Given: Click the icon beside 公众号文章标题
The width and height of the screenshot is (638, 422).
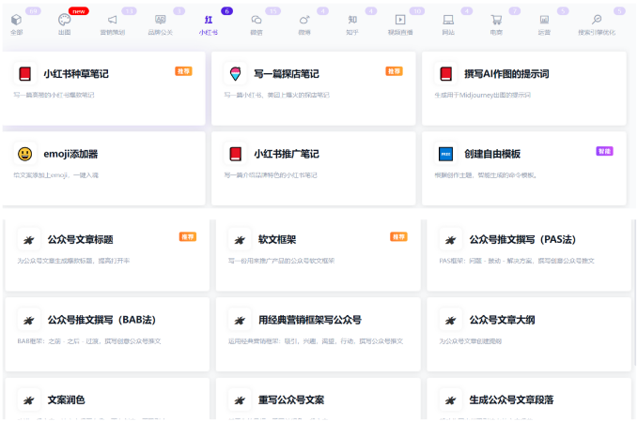Looking at the screenshot, I should (28, 240).
